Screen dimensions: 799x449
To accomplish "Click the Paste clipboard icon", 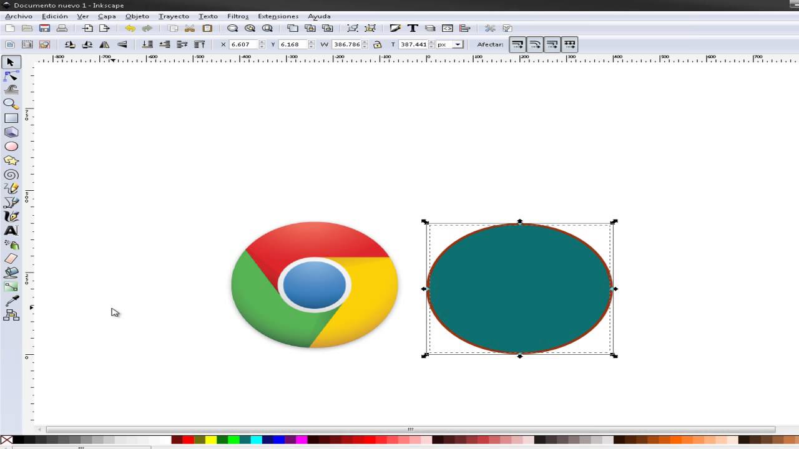I will coord(207,28).
